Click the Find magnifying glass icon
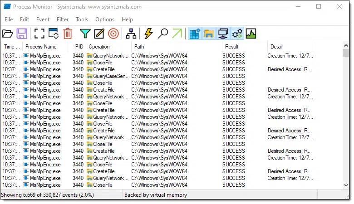The image size is (354, 204). click(163, 33)
